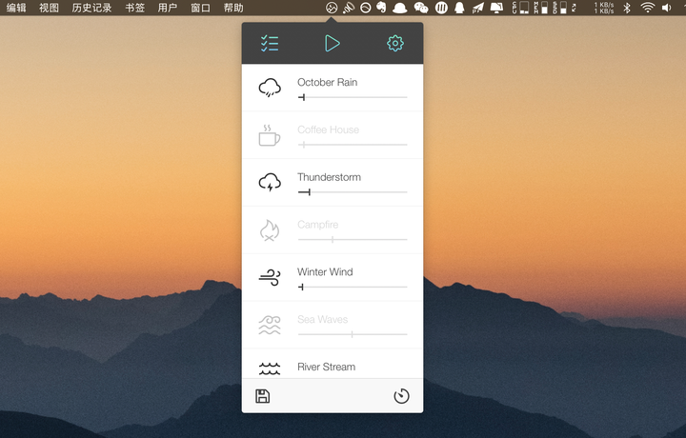
Task: Click the Coffee House label
Action: coord(328,129)
